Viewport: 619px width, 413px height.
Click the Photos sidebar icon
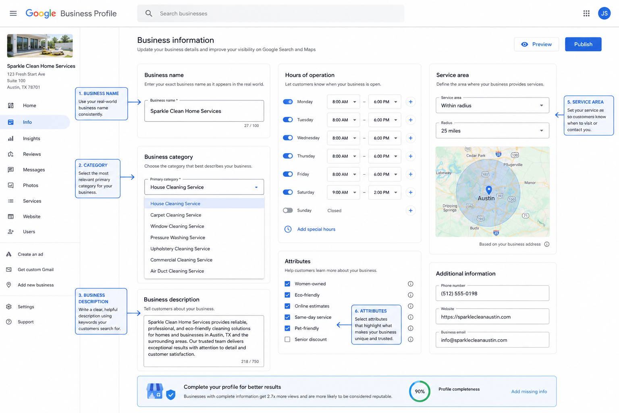point(11,186)
